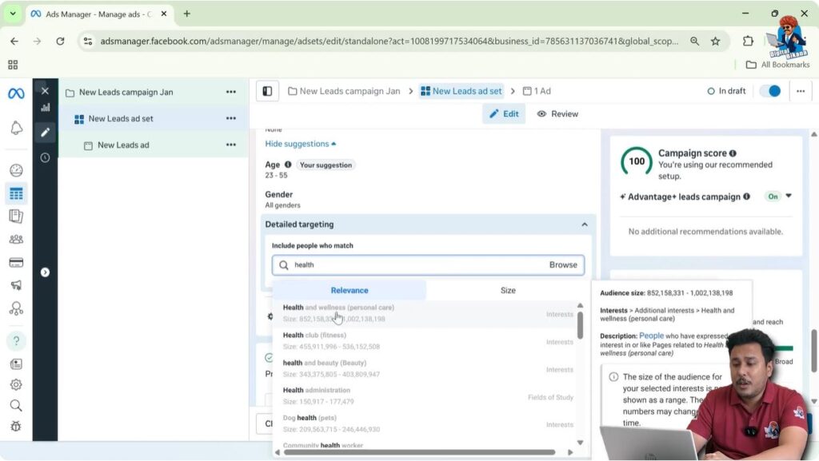Screen dimensions: 819x461
Task: Select Health and wellness (personal care) suggestion
Action: click(x=423, y=313)
